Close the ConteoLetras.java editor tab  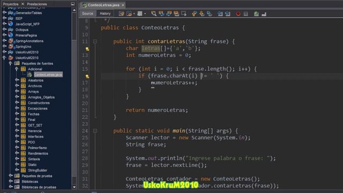(123, 5)
